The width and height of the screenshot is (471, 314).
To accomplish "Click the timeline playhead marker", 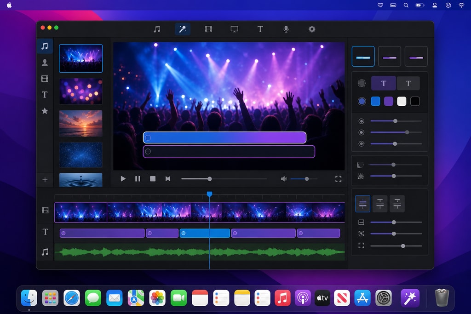I will 209,194.
